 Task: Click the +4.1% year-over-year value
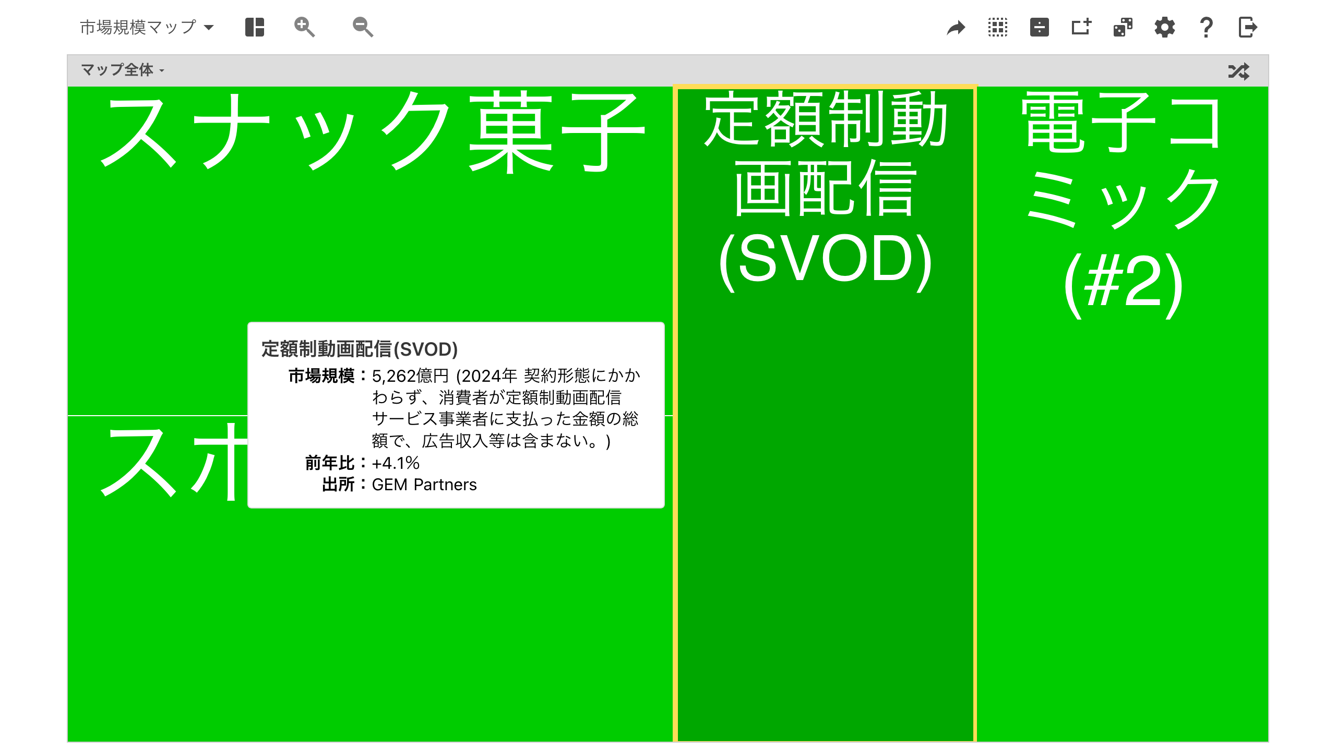[x=396, y=463]
